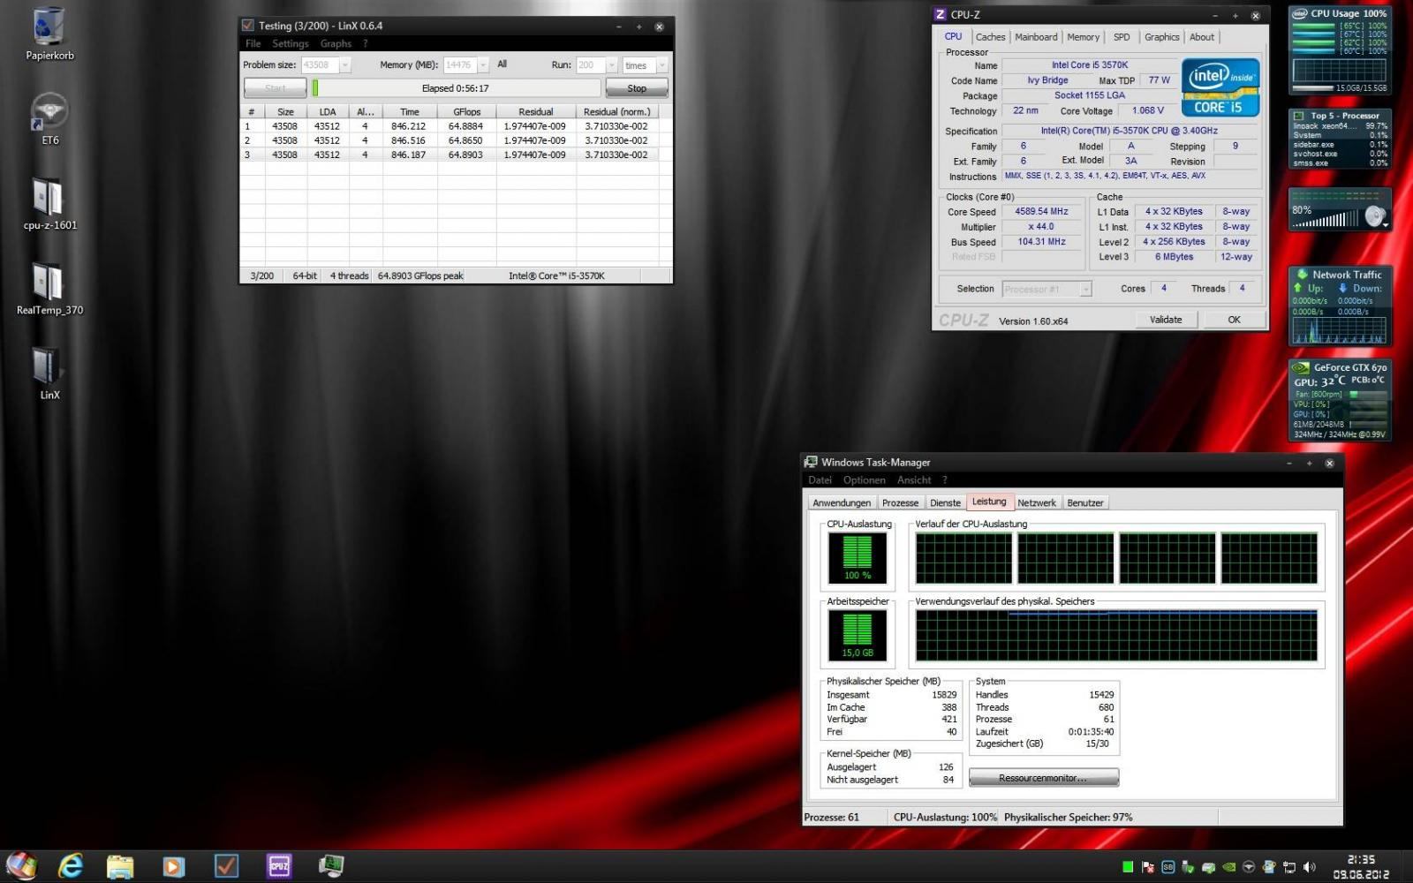Sort LinX results by GFlops column header
The image size is (1413, 883).
[x=466, y=112]
